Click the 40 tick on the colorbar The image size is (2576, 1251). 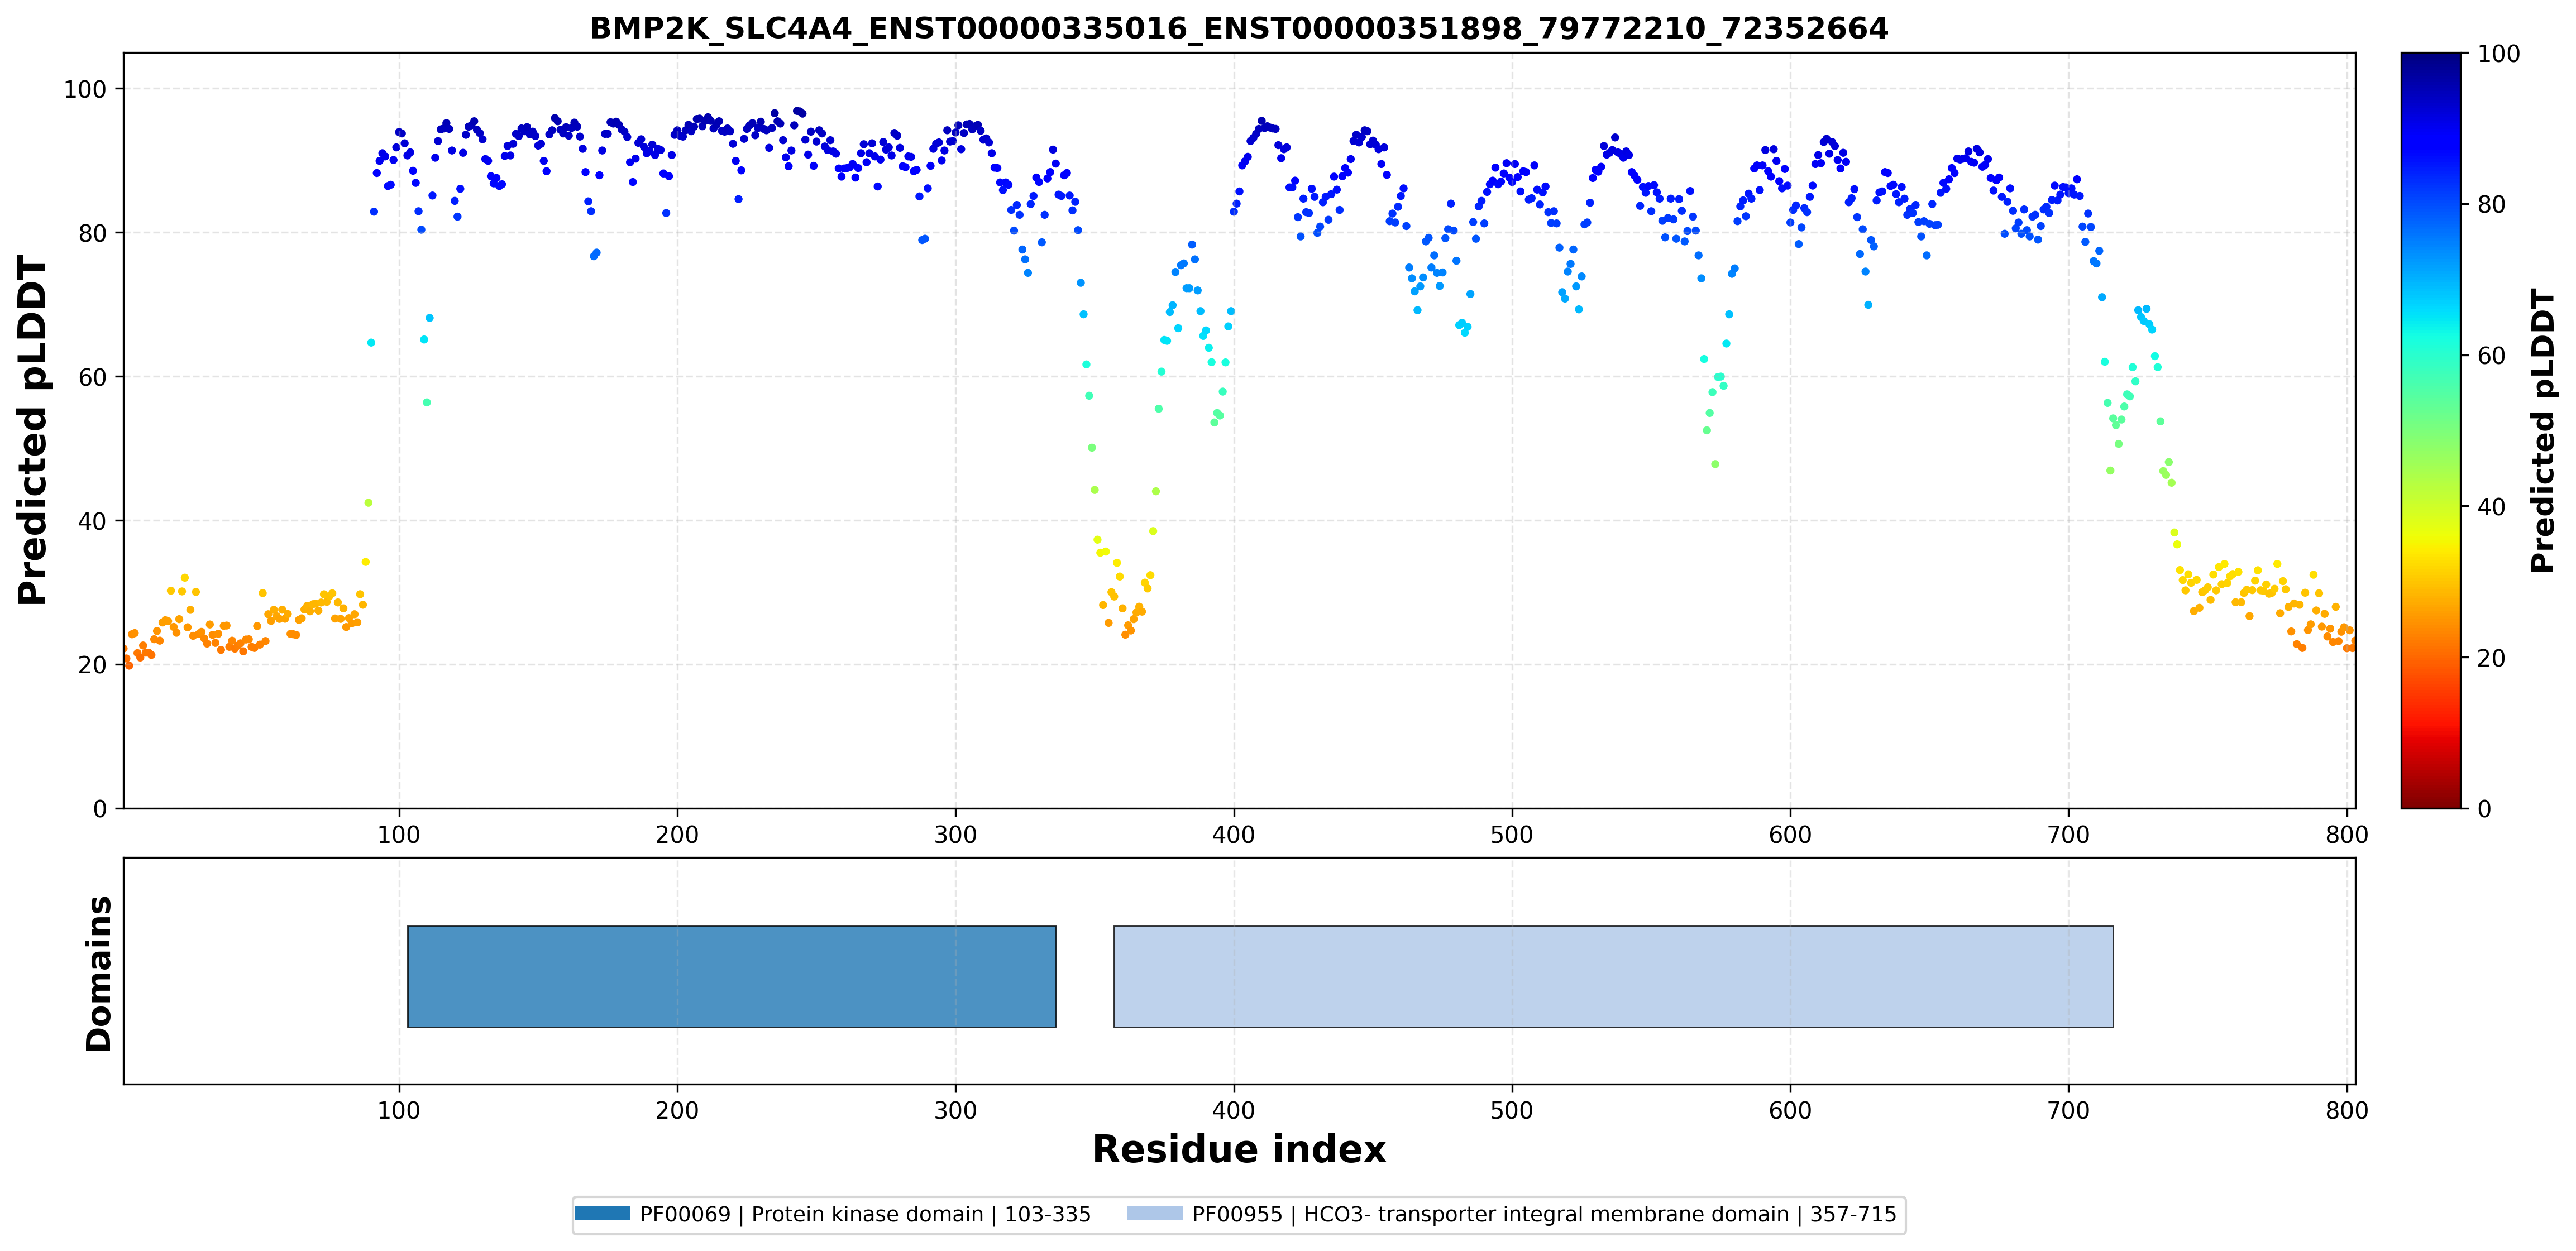2491,506
